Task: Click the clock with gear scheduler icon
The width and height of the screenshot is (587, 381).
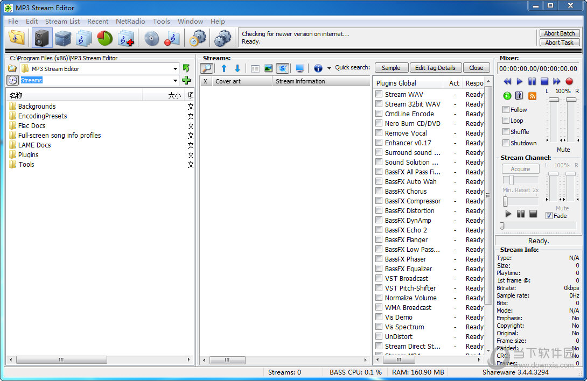Action: pos(198,38)
